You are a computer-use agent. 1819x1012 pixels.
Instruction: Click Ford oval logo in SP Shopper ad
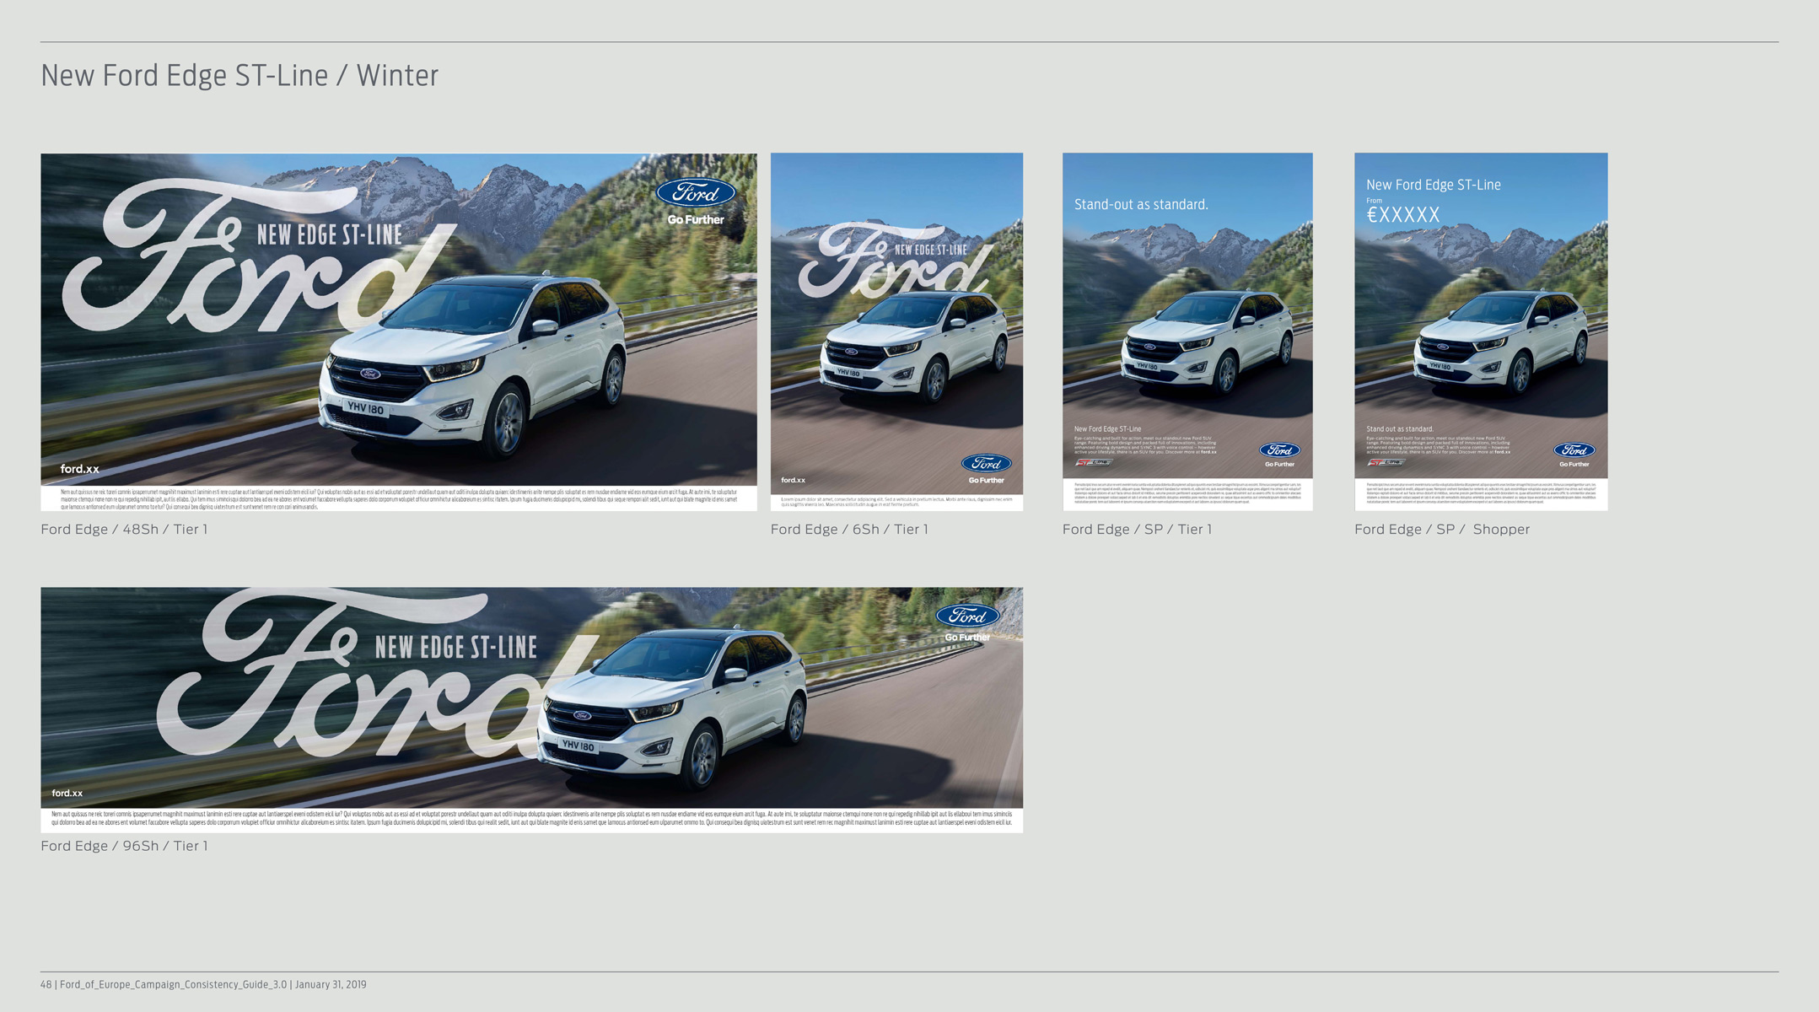1574,450
